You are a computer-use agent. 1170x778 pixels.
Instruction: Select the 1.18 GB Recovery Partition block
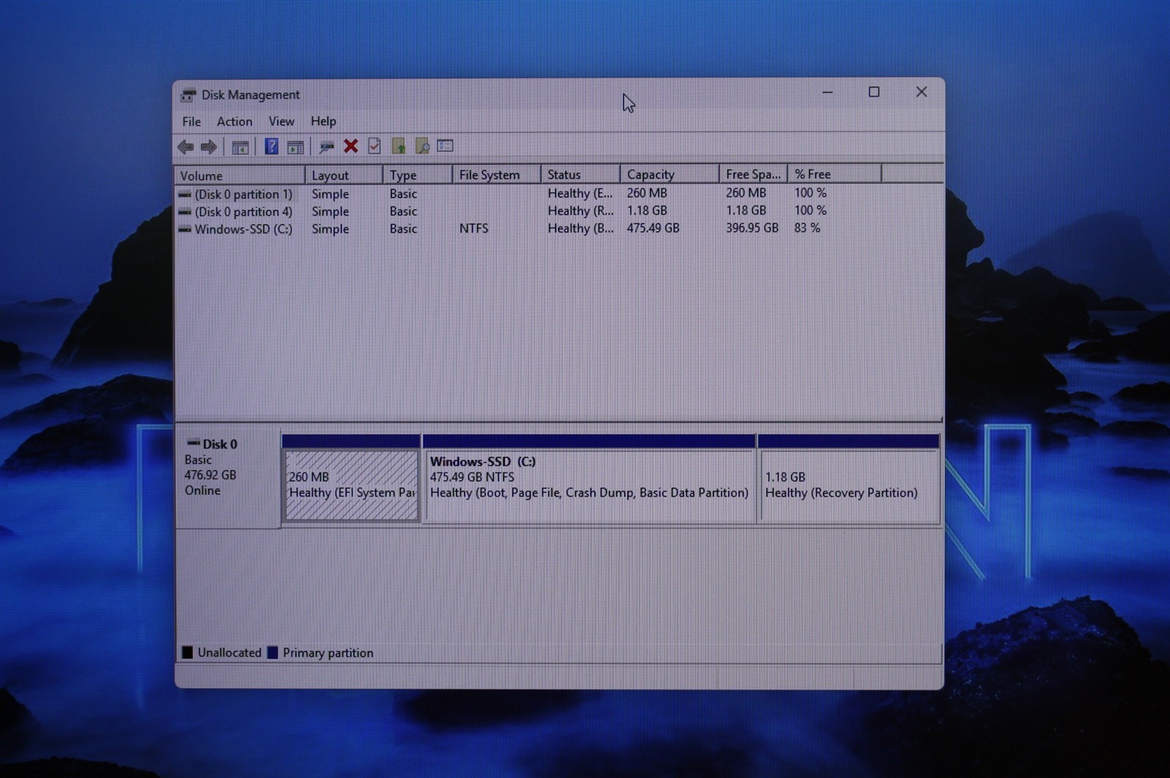pyautogui.click(x=849, y=485)
